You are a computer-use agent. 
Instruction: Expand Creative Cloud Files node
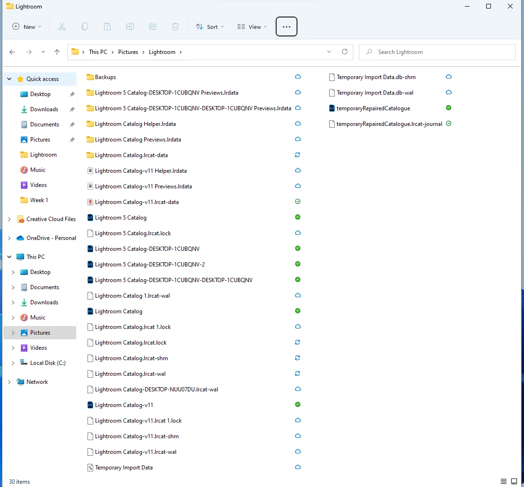[x=9, y=220]
